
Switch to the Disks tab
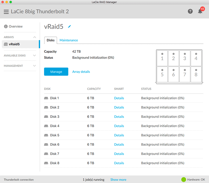pos(51,40)
